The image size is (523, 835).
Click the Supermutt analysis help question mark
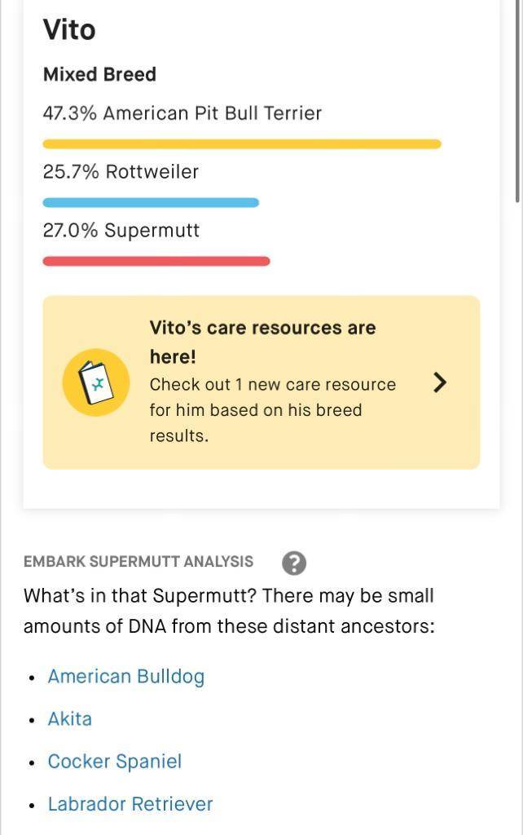(x=294, y=561)
